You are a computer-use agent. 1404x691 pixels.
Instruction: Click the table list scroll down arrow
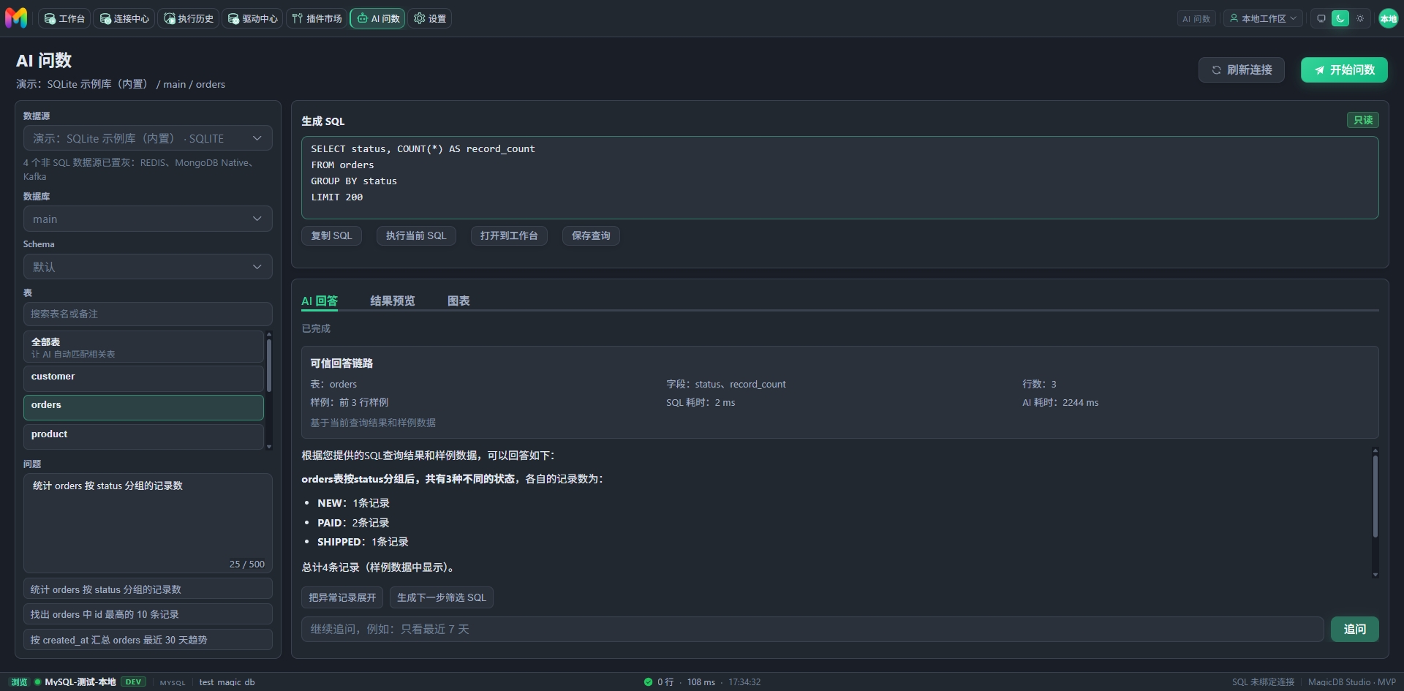(x=269, y=447)
